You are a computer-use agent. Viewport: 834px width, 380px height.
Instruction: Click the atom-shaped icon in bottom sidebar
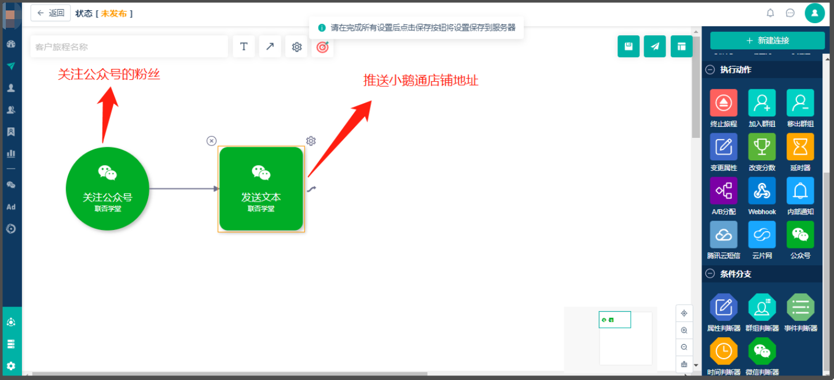tap(10, 322)
